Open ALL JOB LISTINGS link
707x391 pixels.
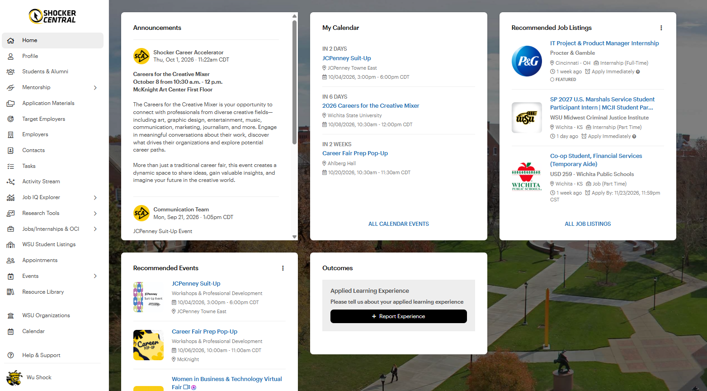tap(588, 224)
